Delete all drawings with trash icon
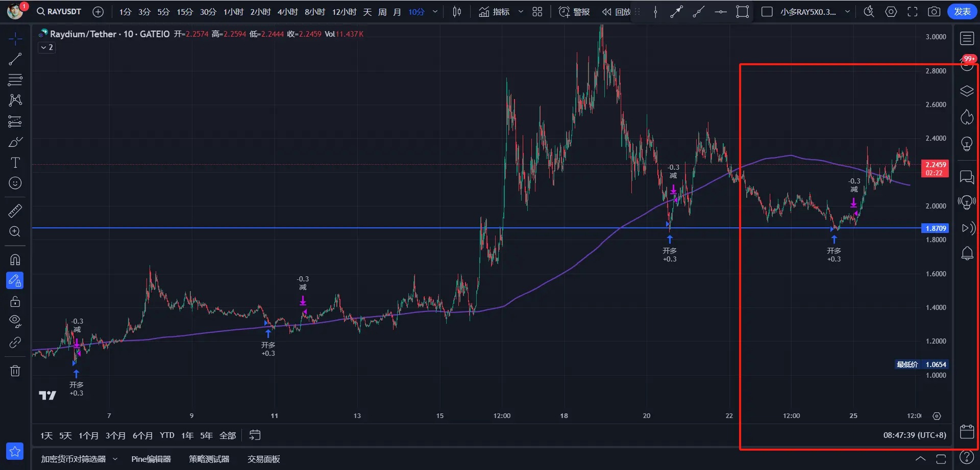 15,371
